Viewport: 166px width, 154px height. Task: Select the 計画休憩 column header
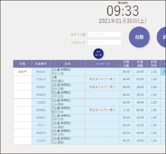[x=154, y=64]
